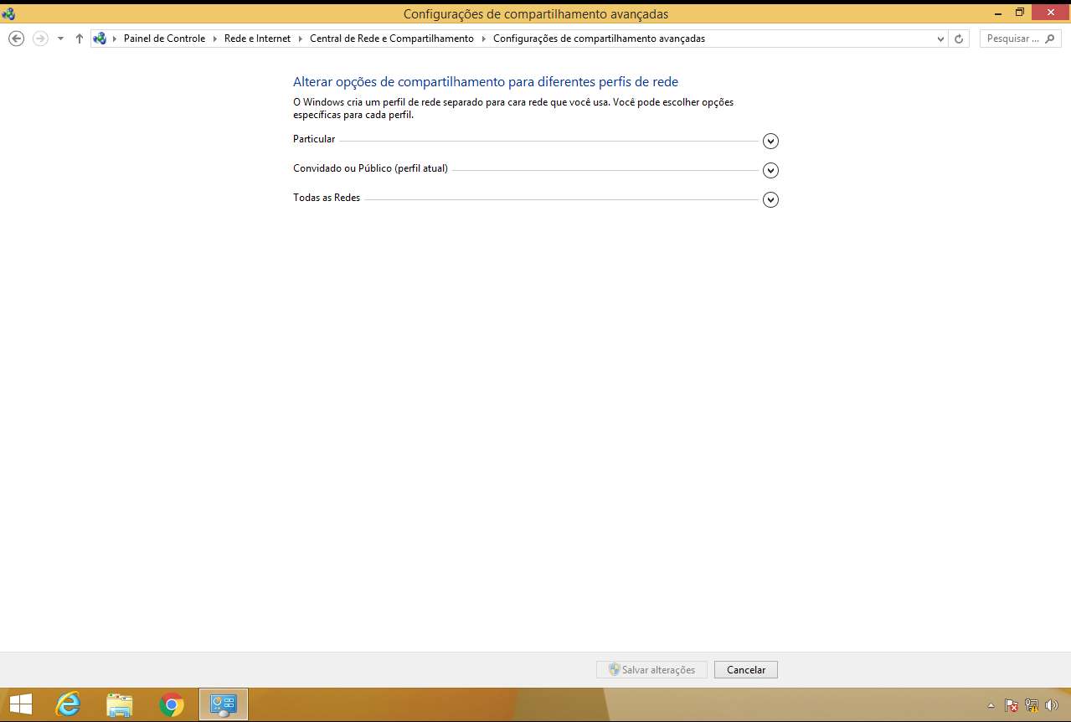Viewport: 1071px width, 722px height.
Task: Click Convidado ou Público (perfil atual) label
Action: point(370,168)
